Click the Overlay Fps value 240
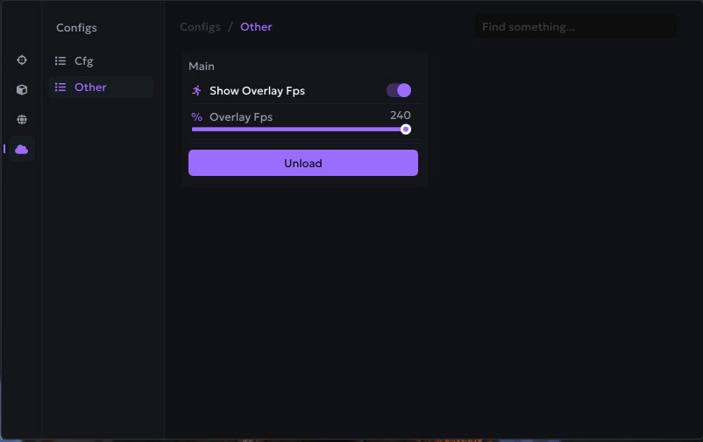The width and height of the screenshot is (703, 442). (x=401, y=116)
